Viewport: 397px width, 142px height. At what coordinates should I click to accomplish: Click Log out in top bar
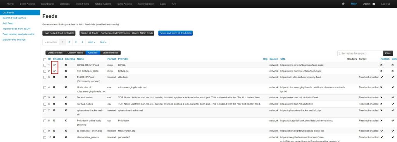coord(385,4)
